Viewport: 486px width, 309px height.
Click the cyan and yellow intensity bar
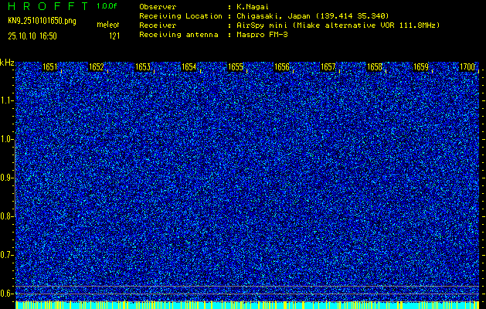click(x=247, y=304)
